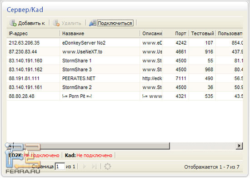Click the Добавить к button label
Image resolution: width=250 pixels, height=178 pixels.
coord(31,23)
